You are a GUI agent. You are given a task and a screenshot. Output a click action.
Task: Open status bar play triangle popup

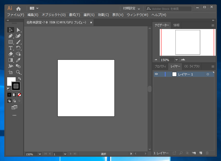click(131, 154)
